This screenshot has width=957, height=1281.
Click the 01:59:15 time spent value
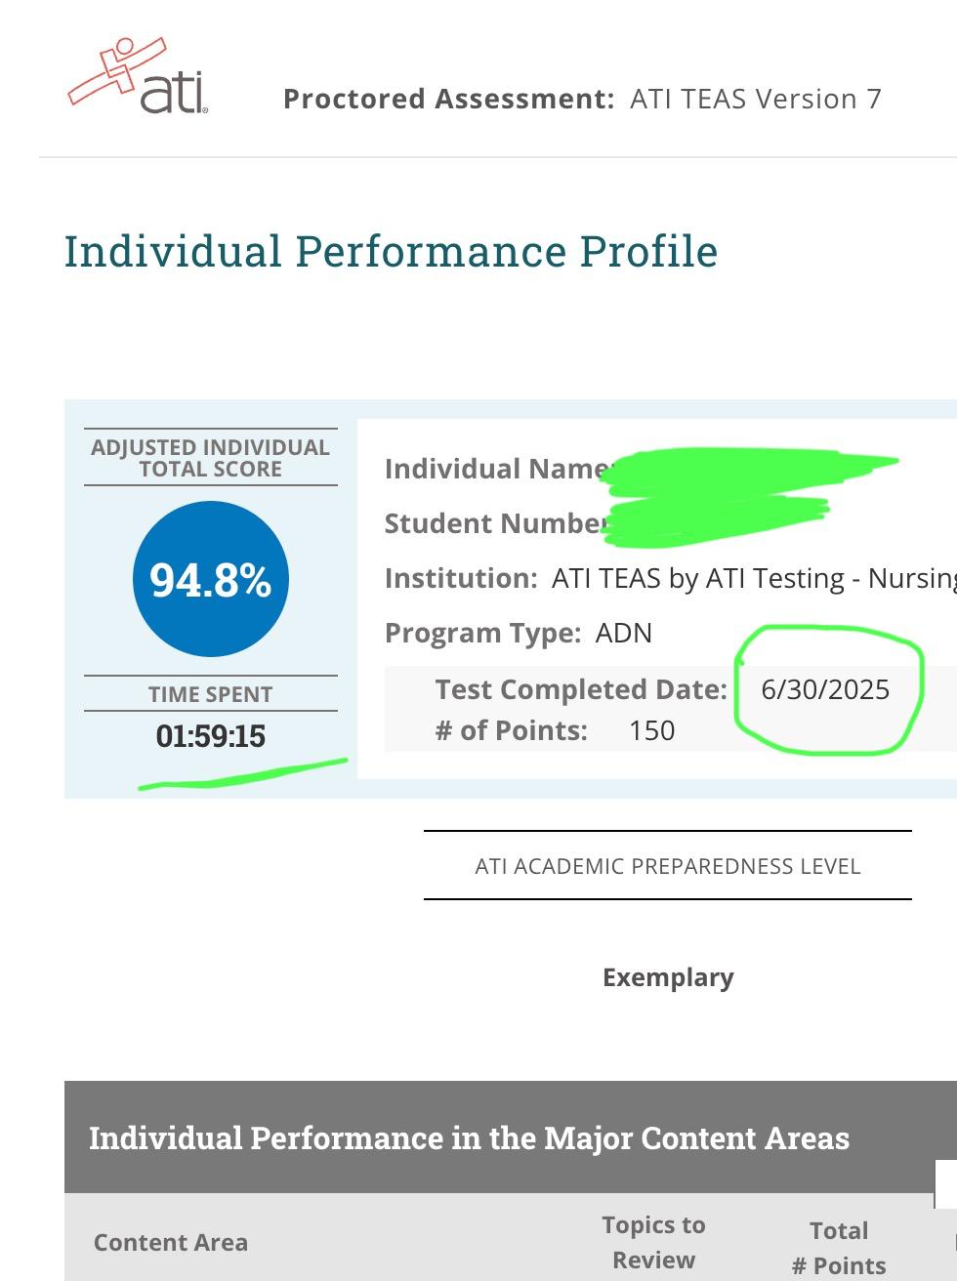point(211,735)
